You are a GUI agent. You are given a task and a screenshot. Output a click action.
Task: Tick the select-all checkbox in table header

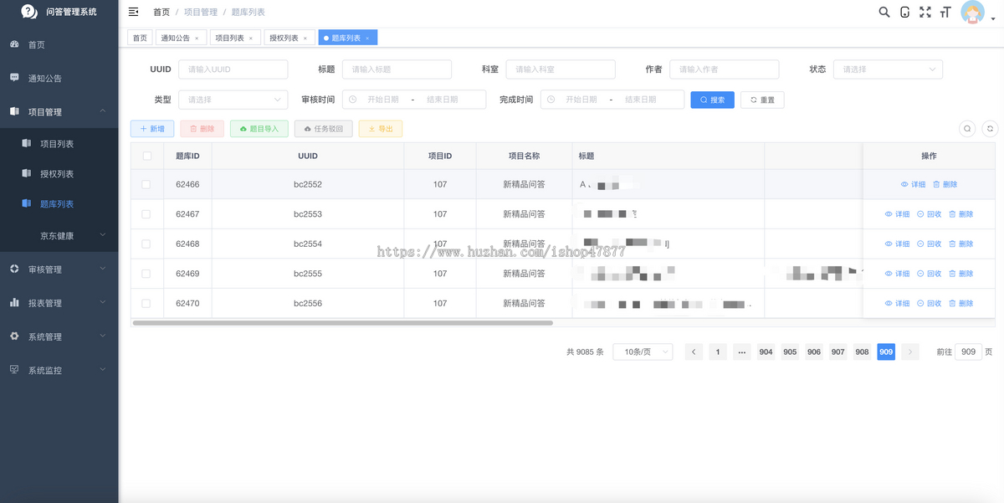click(x=147, y=156)
